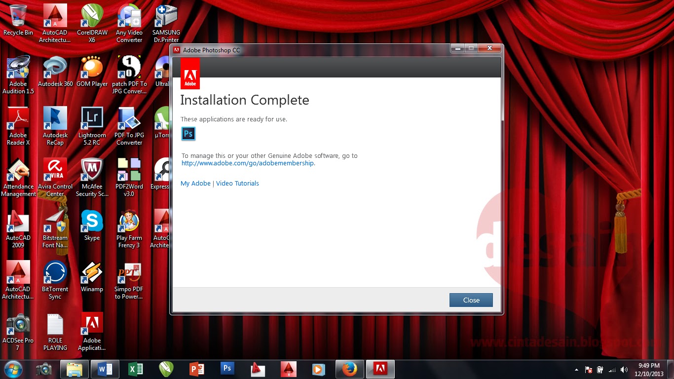This screenshot has width=674, height=379.
Task: Select the Adobe Audition 1.5 desktop icon
Action: click(18, 75)
